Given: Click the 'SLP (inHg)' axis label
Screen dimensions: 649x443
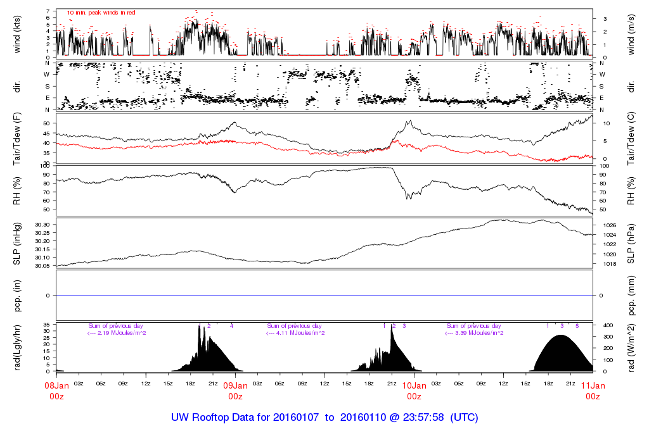Looking at the screenshot, I should tap(18, 244).
